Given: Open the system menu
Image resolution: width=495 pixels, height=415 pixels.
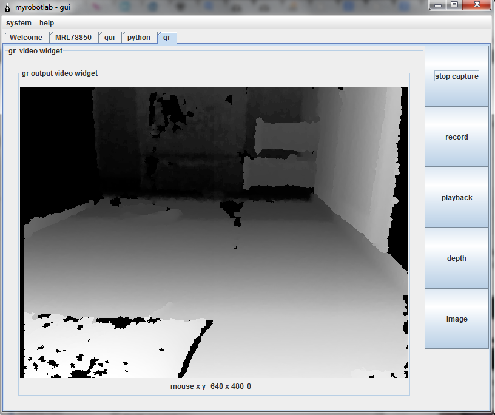Looking at the screenshot, I should pos(19,23).
